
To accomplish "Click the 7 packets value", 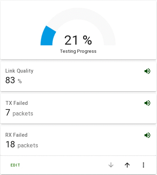I will coord(19,113).
